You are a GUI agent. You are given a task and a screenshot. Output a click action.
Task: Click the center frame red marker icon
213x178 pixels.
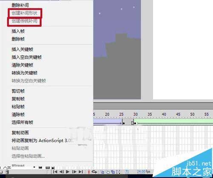pyautogui.click(x=89, y=172)
